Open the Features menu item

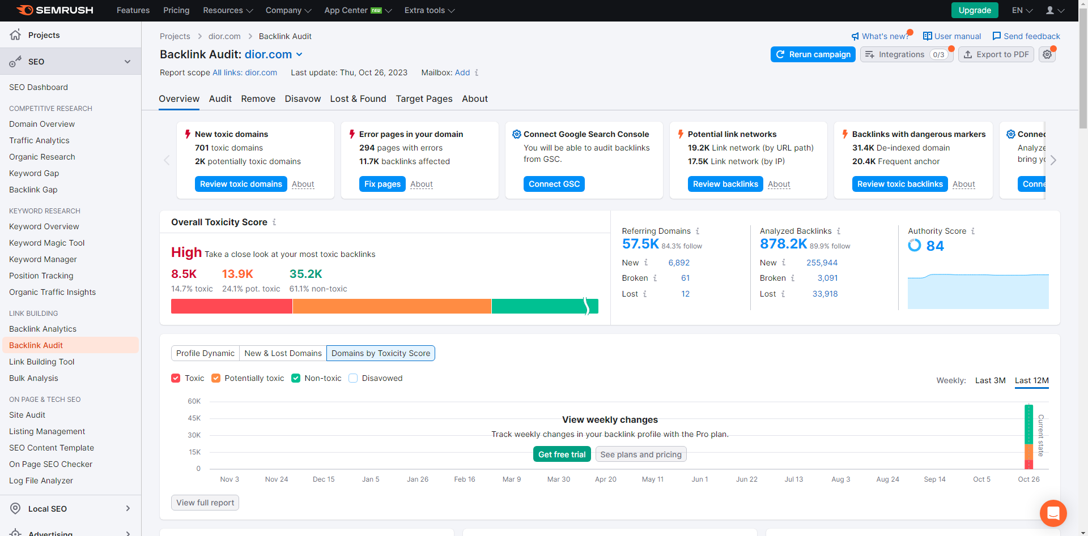[x=133, y=10]
